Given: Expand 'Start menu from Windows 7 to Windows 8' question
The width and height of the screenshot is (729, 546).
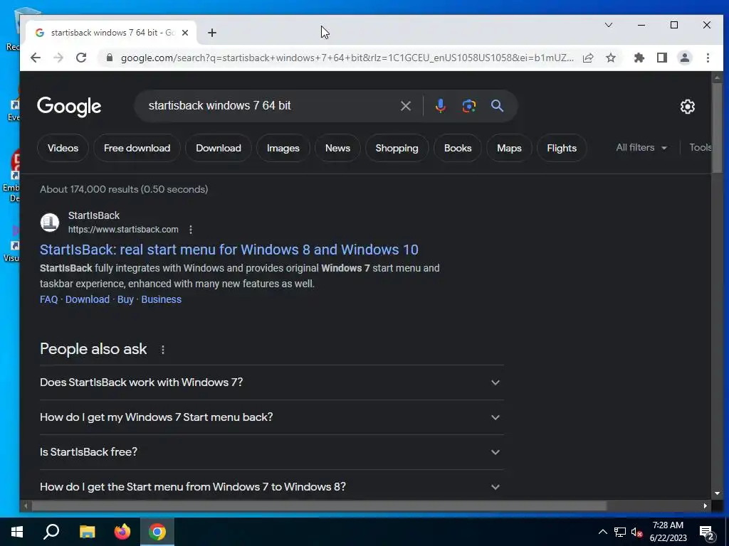Looking at the screenshot, I should 271,486.
